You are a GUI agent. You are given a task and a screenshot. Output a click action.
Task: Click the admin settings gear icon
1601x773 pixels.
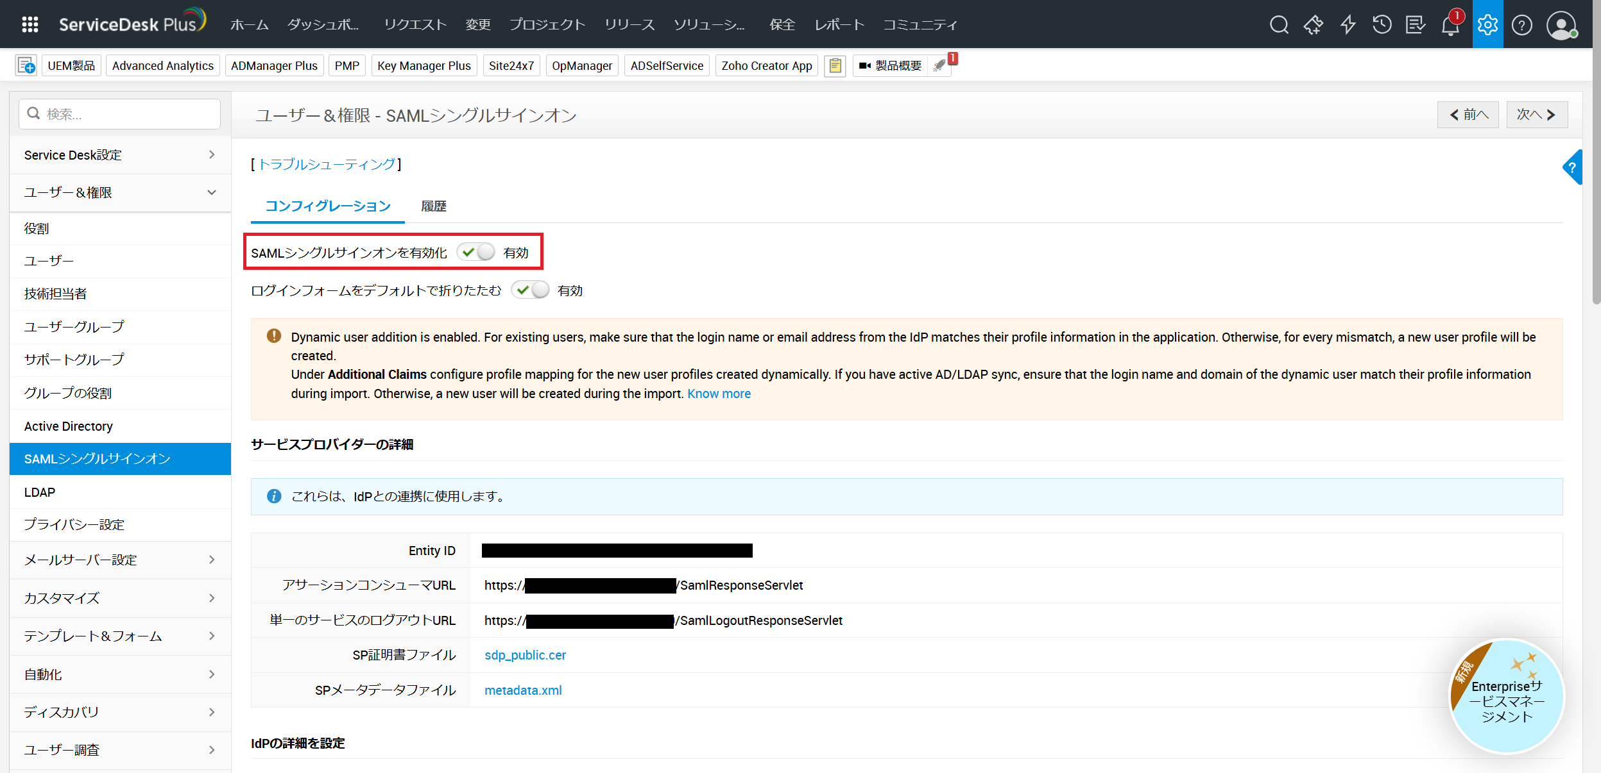[x=1487, y=24]
